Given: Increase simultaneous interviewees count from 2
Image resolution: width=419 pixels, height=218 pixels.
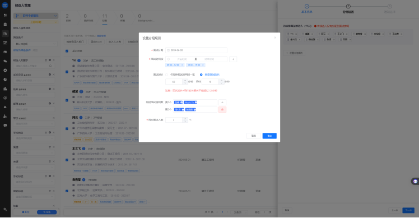Looking at the screenshot, I should (x=185, y=118).
